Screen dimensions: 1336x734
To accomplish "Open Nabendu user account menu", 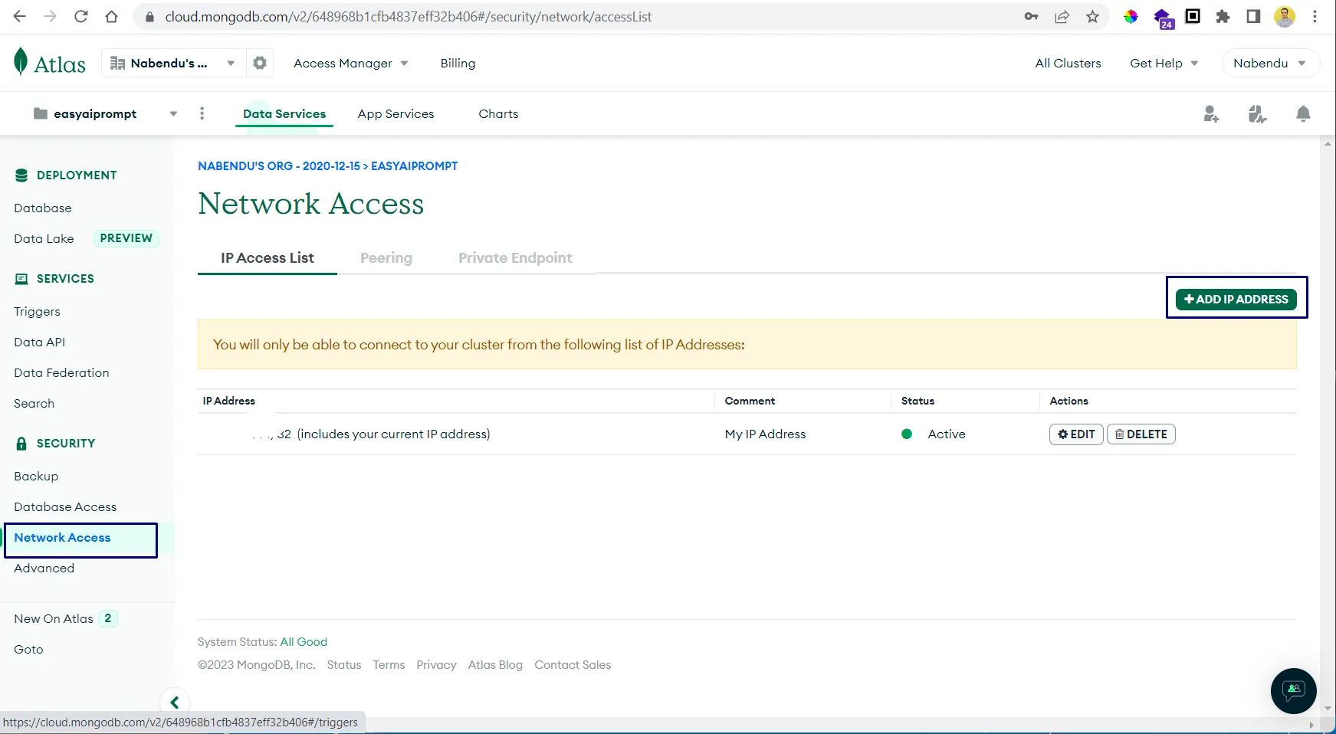I will (x=1270, y=63).
